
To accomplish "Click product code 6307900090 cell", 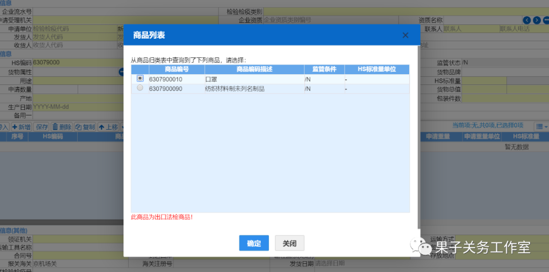I will coord(177,89).
